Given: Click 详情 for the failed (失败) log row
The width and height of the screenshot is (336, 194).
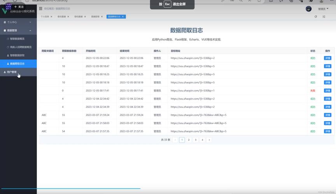Looking at the screenshot, I should click(x=327, y=90).
